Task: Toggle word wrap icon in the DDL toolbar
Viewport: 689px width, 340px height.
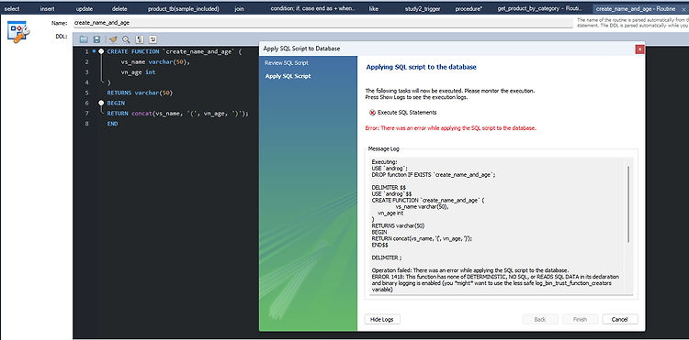Action: (x=152, y=39)
